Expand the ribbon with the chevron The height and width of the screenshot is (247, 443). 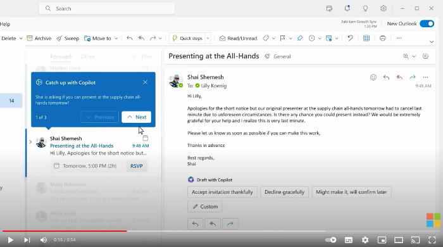432,42
